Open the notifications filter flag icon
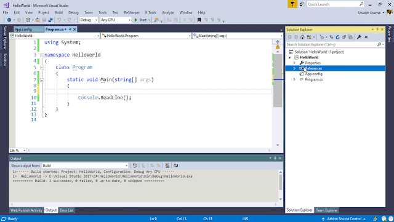 coord(292,4)
